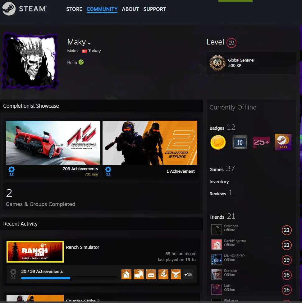
Task: Open the Ranch Simulator game capsule image
Action: click(35, 252)
